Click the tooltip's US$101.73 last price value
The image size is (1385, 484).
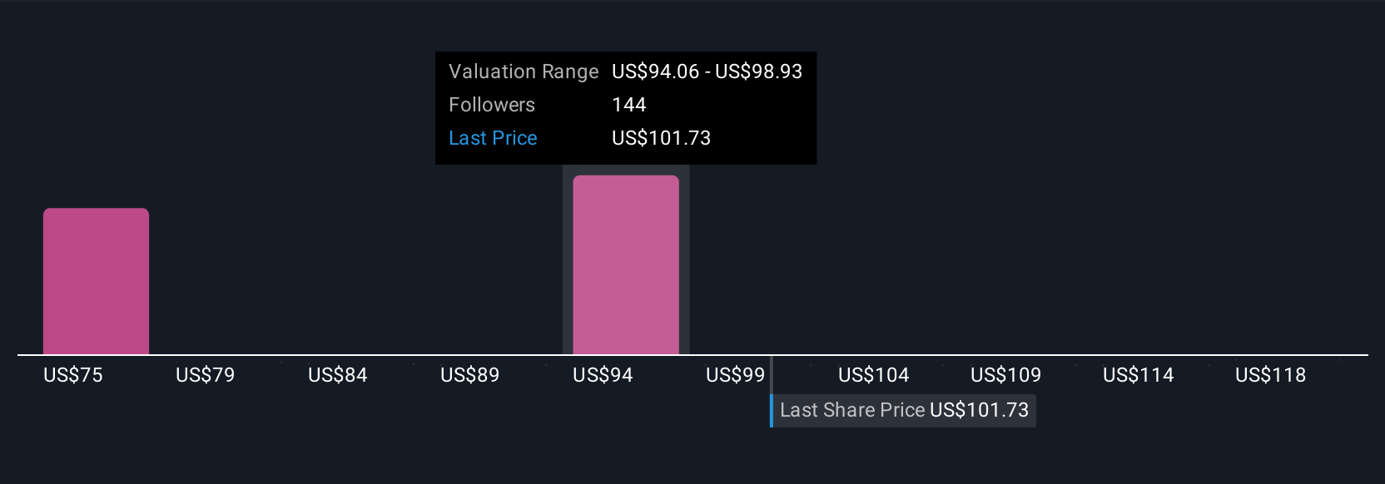662,138
